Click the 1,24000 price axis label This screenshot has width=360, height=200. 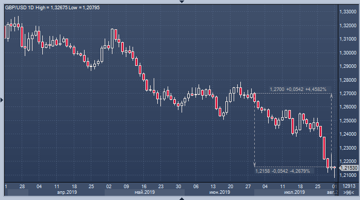pyautogui.click(x=348, y=134)
